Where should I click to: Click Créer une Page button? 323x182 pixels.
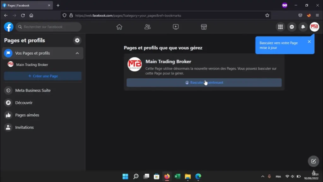pyautogui.click(x=43, y=76)
